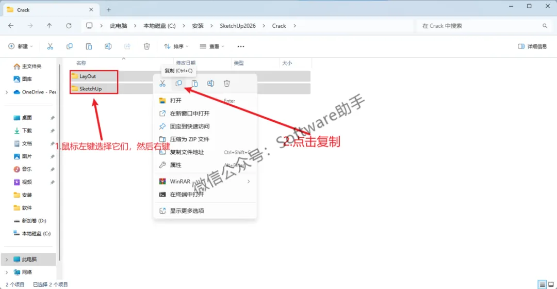Open the 排序 dropdown
The image size is (557, 289).
click(176, 46)
